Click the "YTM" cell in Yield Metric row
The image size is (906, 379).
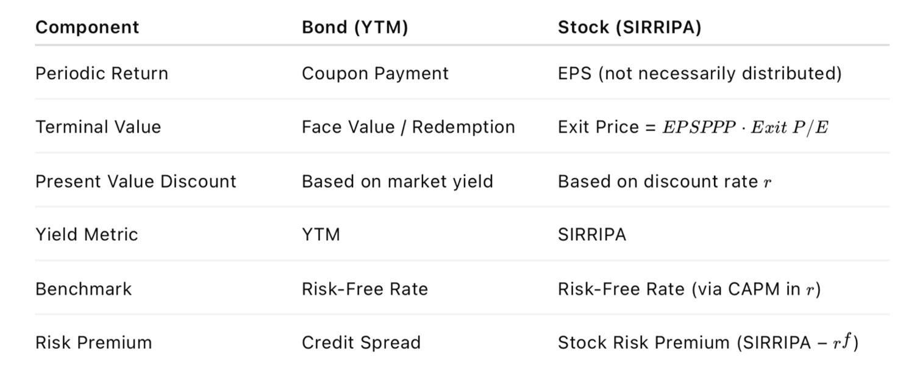click(321, 235)
